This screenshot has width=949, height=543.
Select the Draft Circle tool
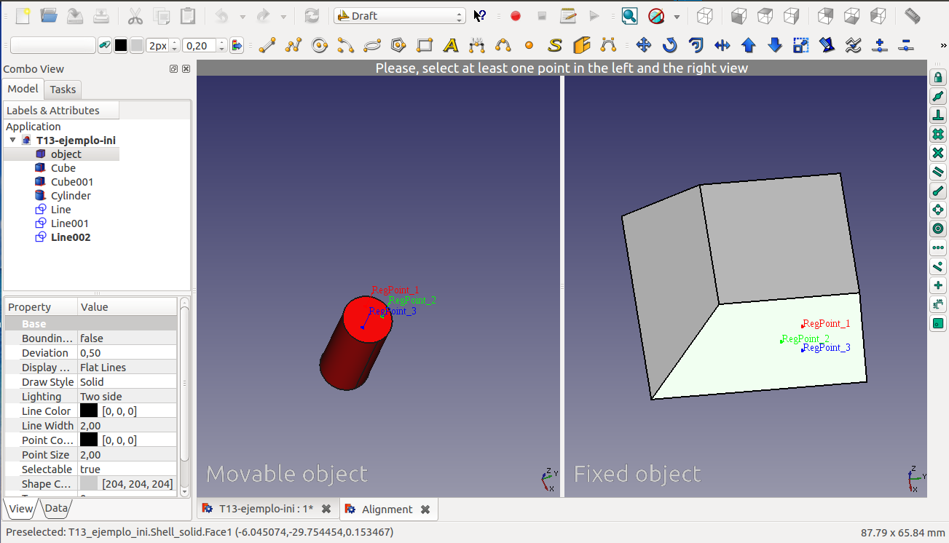pos(320,45)
